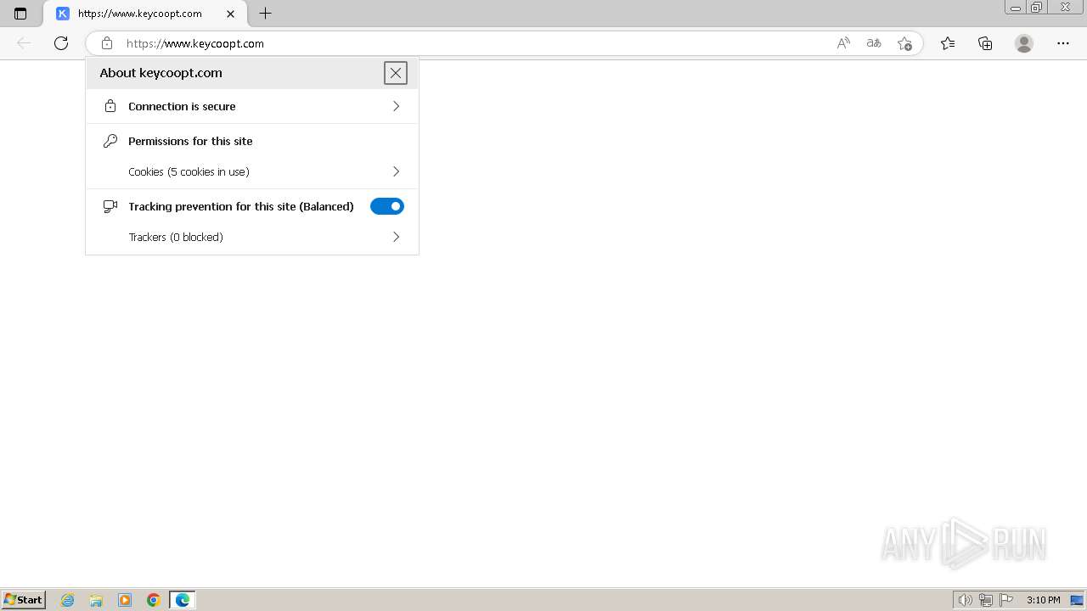
Task: Open the Windows Start menu
Action: [x=23, y=600]
